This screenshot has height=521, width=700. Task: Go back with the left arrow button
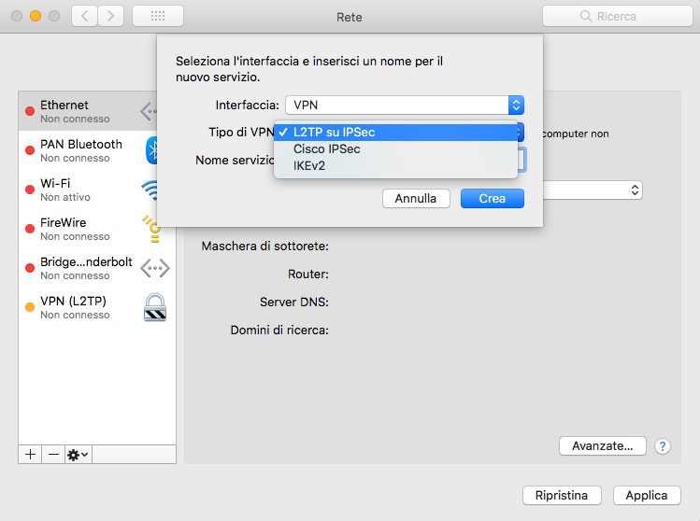[85, 16]
